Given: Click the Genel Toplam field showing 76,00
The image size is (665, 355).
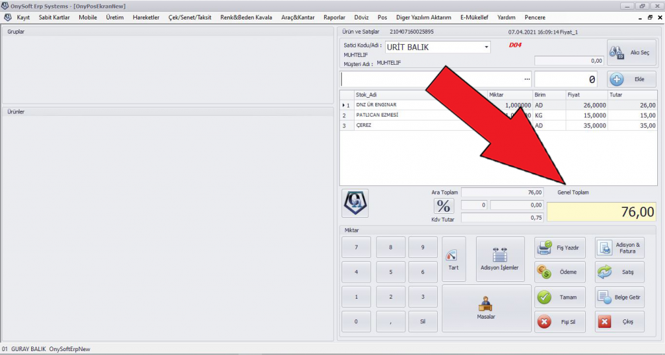Looking at the screenshot, I should (x=602, y=212).
